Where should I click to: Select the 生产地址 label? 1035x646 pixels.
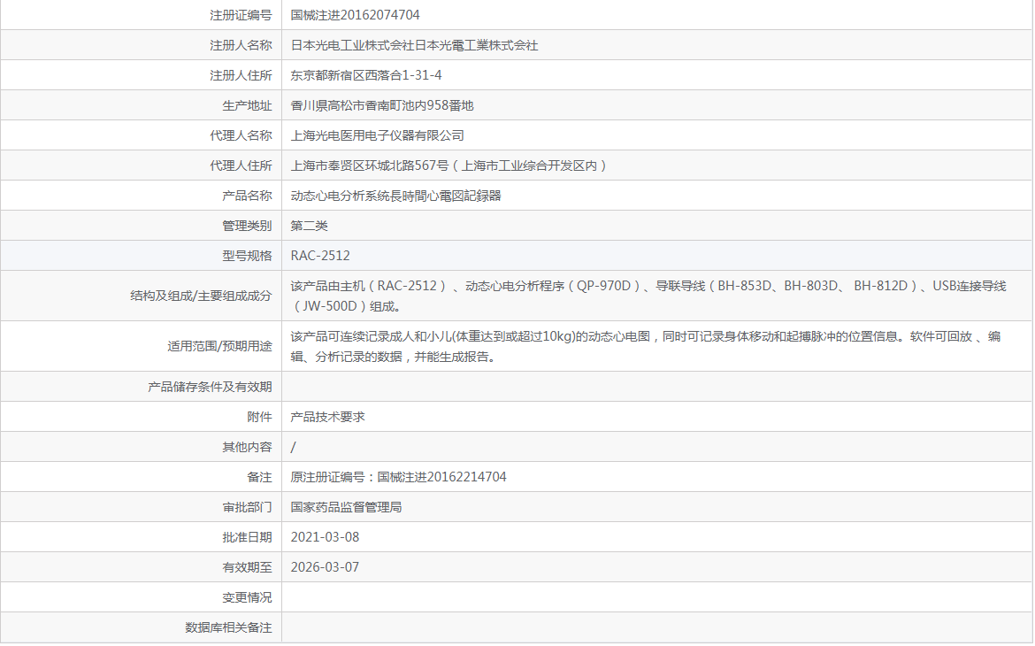pos(247,105)
